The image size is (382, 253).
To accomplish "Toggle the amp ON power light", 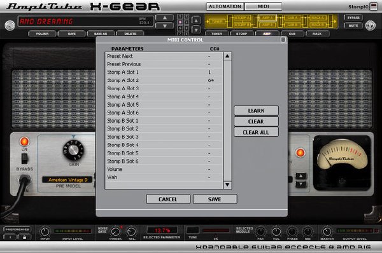I will pos(24,141).
